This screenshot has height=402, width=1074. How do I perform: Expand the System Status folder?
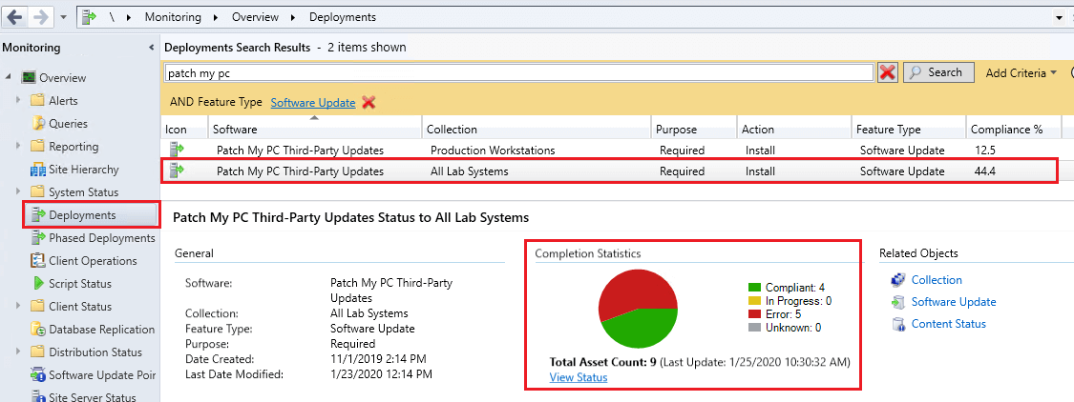pos(19,192)
